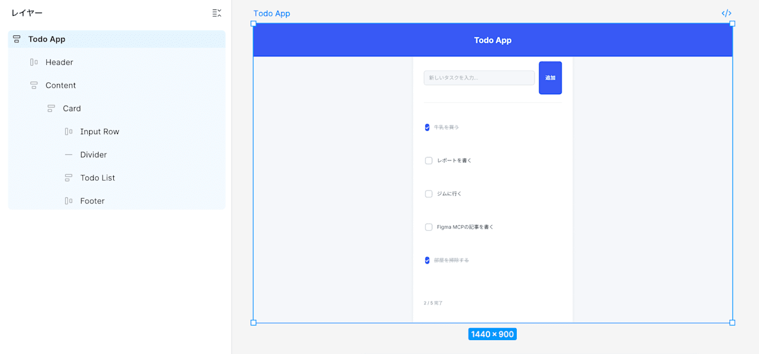Image resolution: width=759 pixels, height=354 pixels.
Task: Click the bottom-right selection handle of the frame
Action: (x=732, y=322)
